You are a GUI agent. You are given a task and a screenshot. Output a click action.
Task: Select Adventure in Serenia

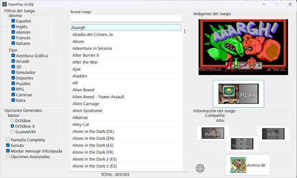(126, 48)
